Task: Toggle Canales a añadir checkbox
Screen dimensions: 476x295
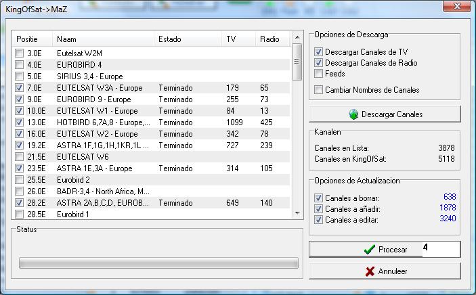Action: [x=318, y=209]
